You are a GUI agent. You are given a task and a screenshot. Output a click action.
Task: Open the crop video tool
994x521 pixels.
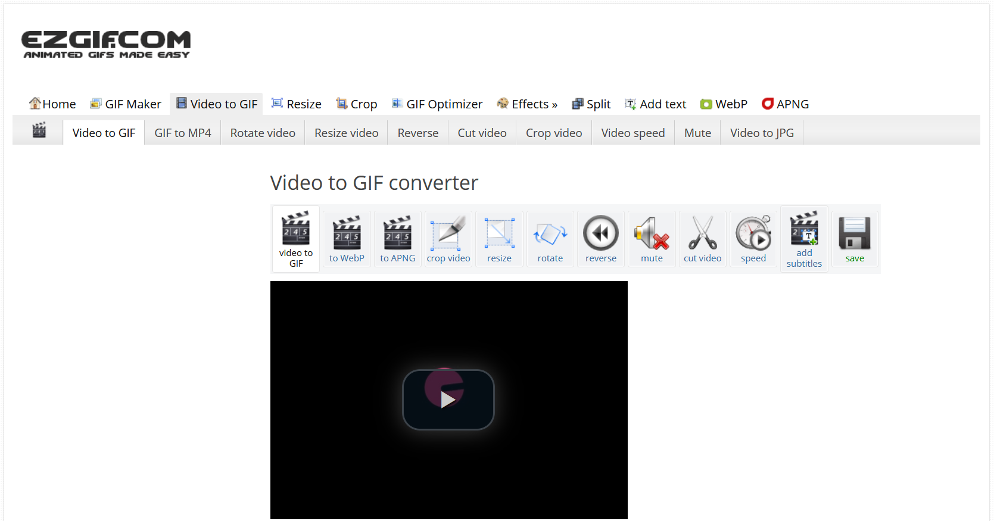448,233
